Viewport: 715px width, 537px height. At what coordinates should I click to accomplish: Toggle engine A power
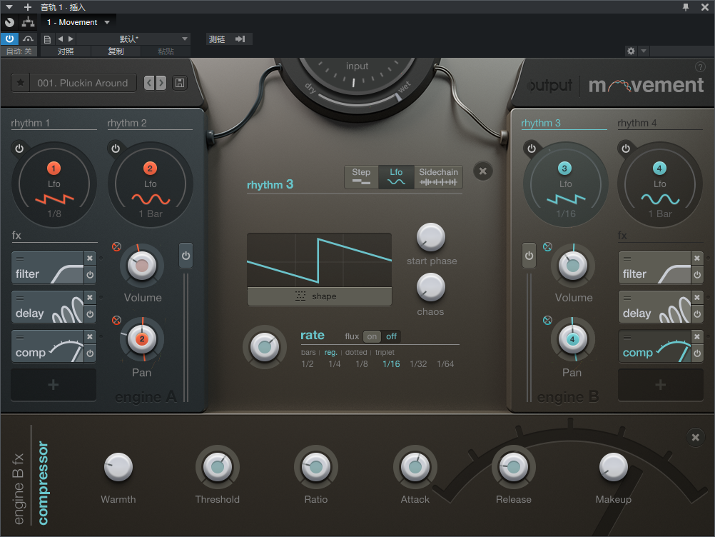coord(186,256)
